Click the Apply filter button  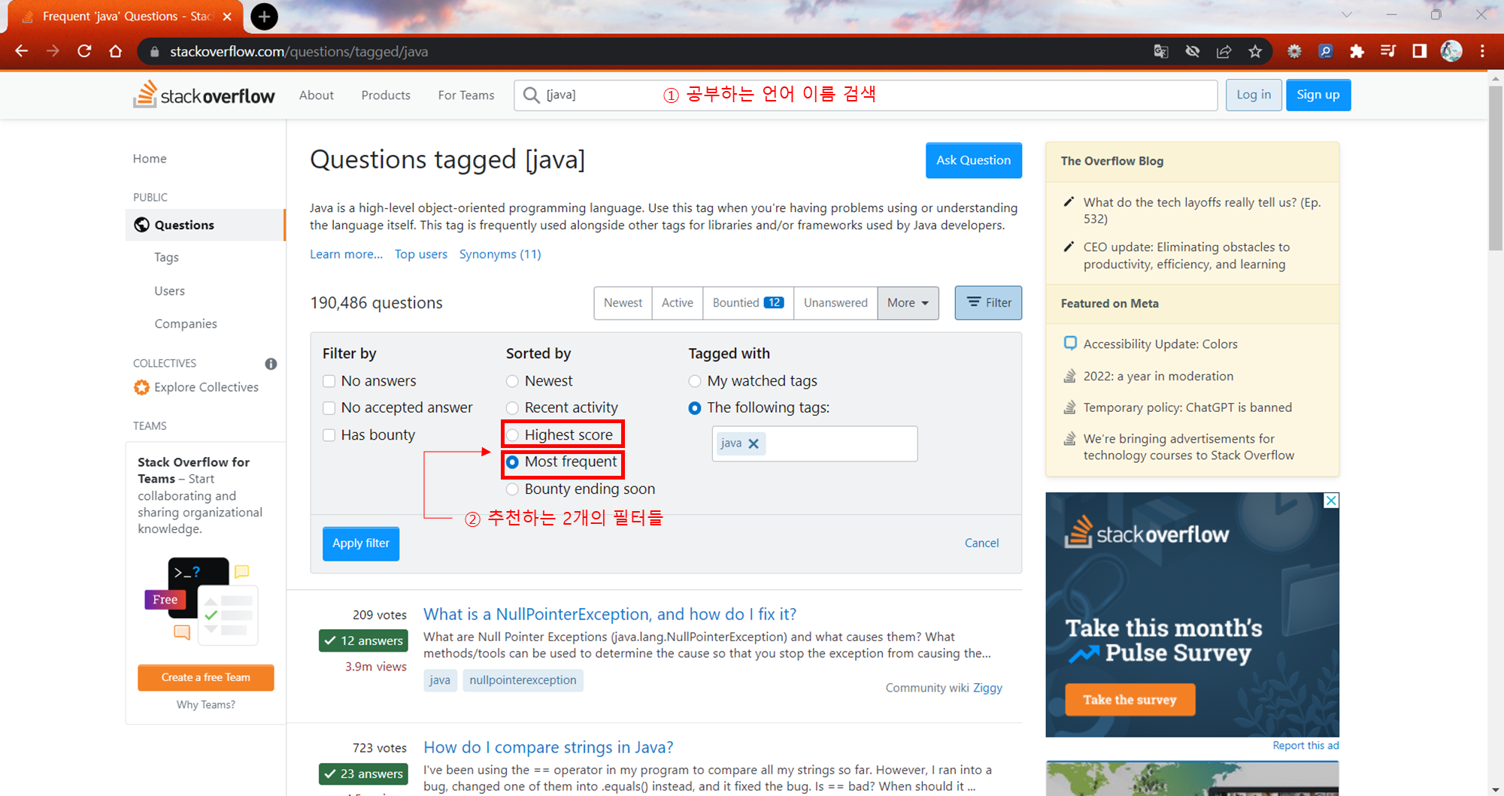tap(361, 543)
